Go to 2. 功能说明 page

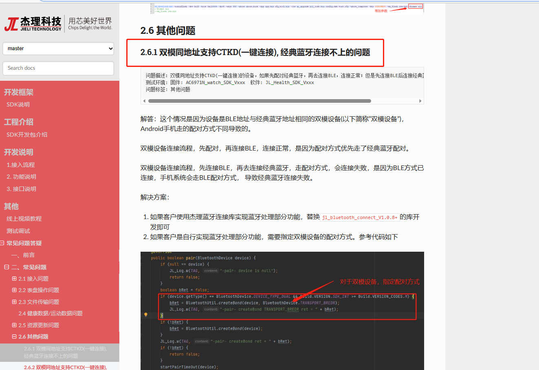[x=22, y=177]
